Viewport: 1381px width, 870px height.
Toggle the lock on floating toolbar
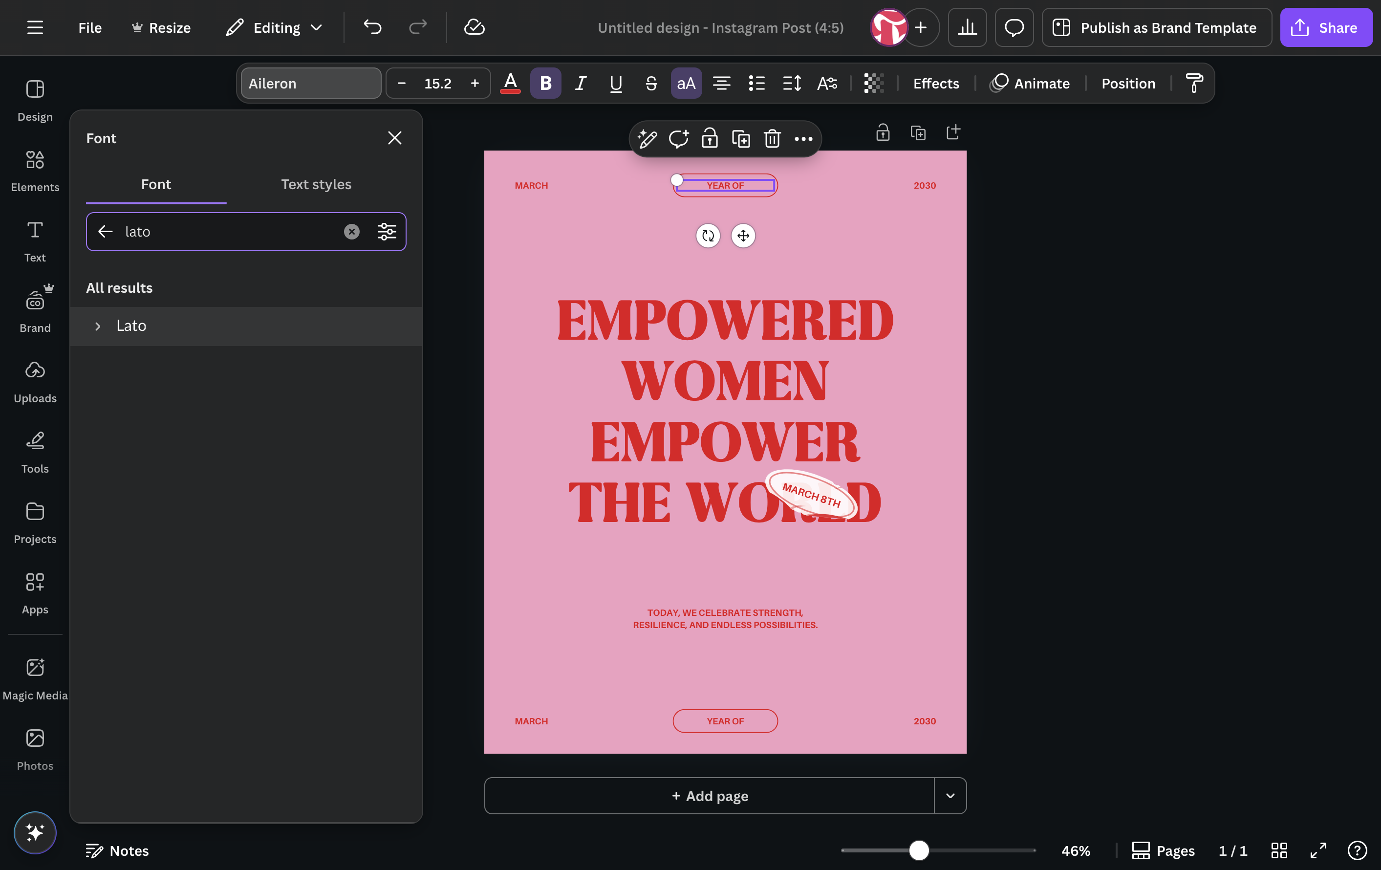[710, 138]
